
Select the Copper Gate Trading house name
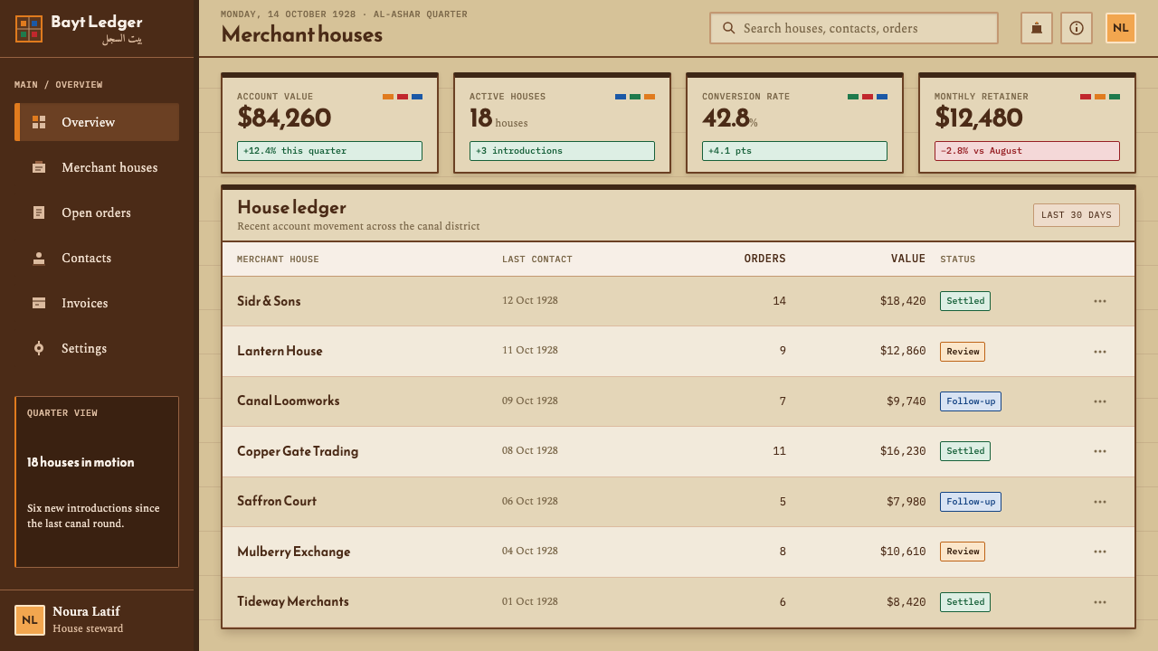point(298,451)
